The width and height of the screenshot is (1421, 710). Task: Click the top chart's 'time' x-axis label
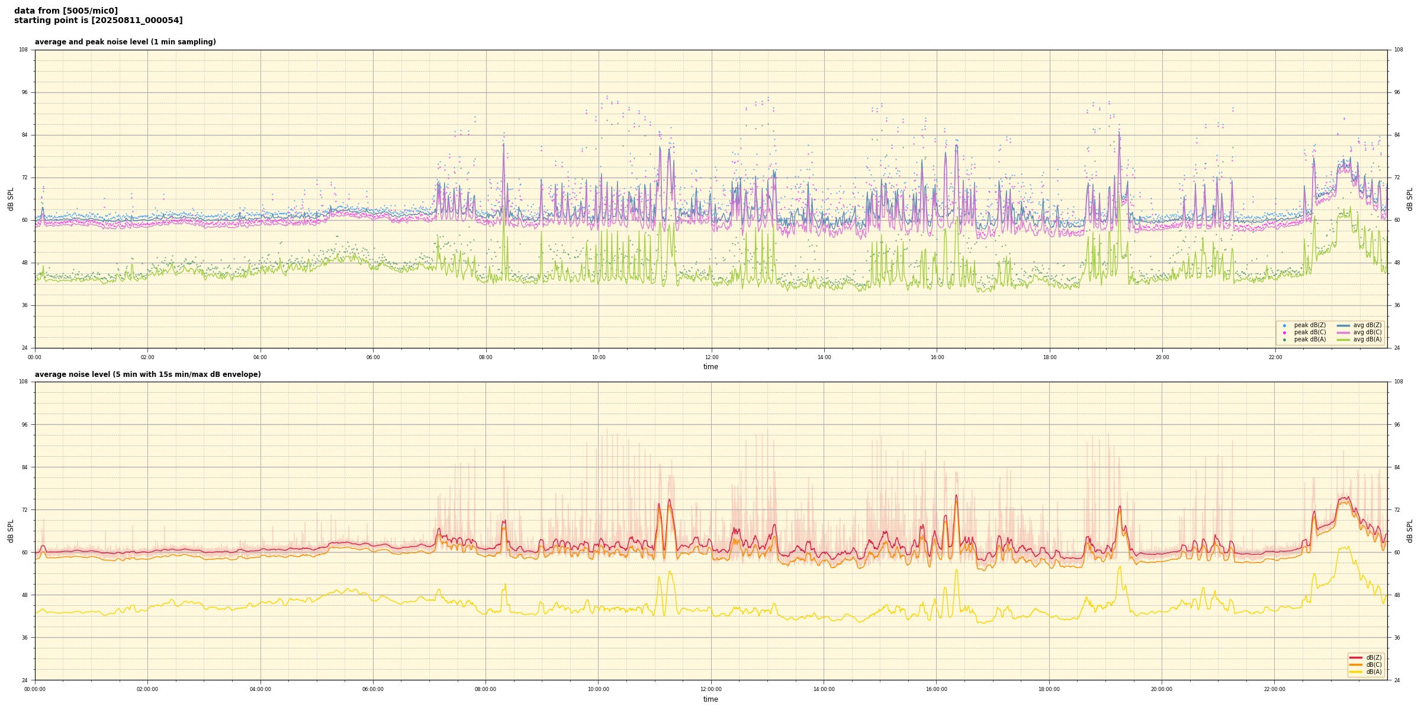pos(710,367)
